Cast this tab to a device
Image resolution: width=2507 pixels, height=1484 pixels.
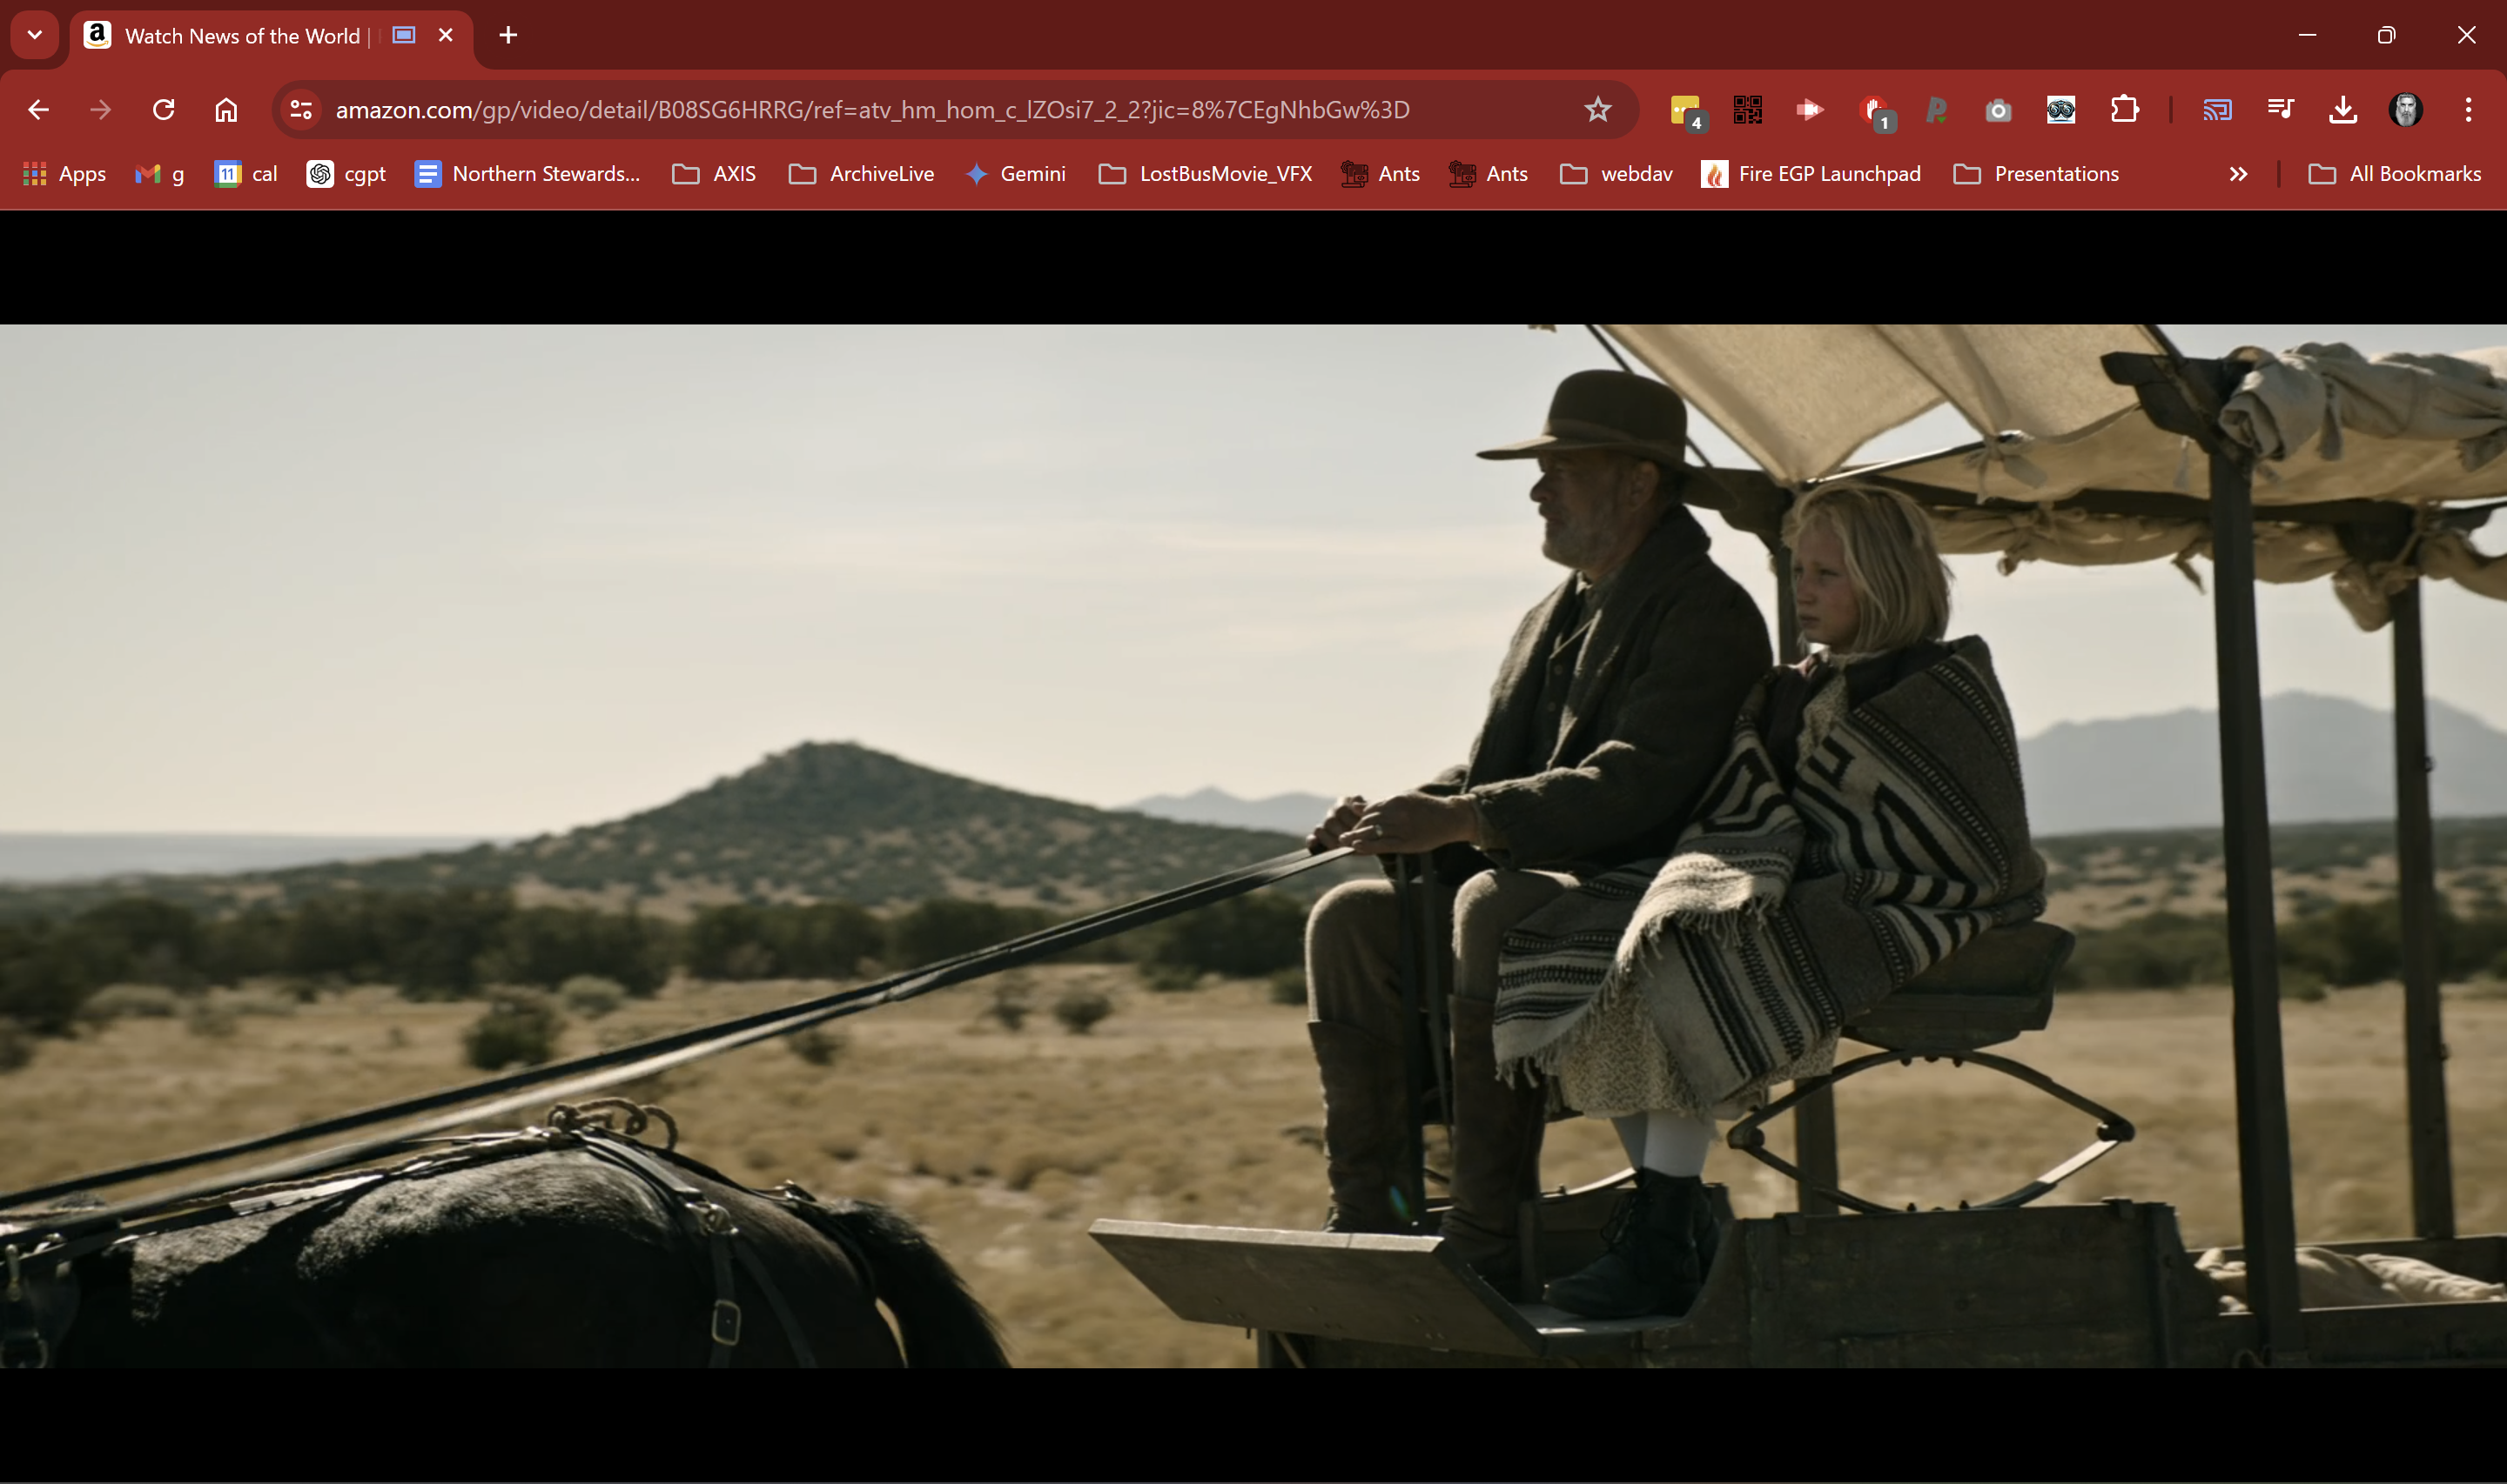pyautogui.click(x=2217, y=109)
